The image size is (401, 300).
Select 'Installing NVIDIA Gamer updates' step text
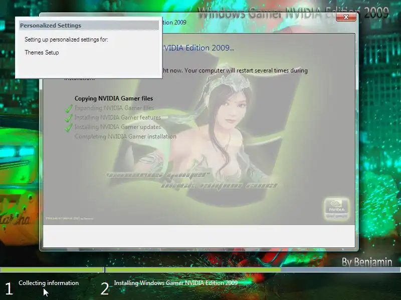click(x=118, y=127)
